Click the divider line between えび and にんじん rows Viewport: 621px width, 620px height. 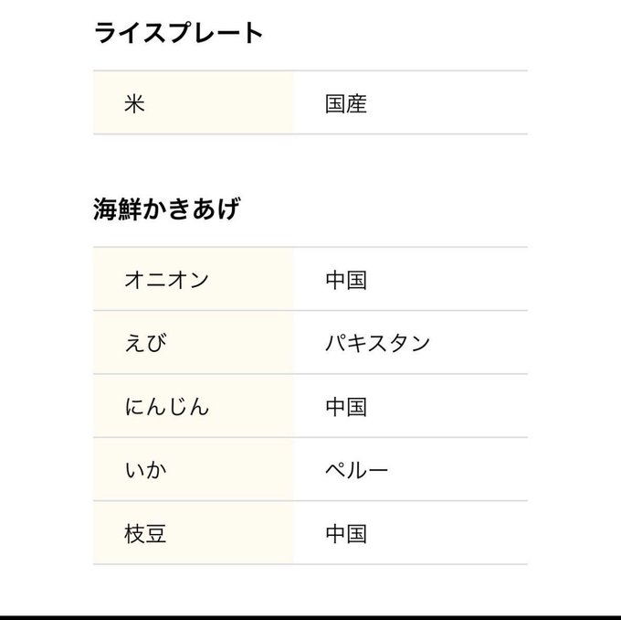pos(310,374)
